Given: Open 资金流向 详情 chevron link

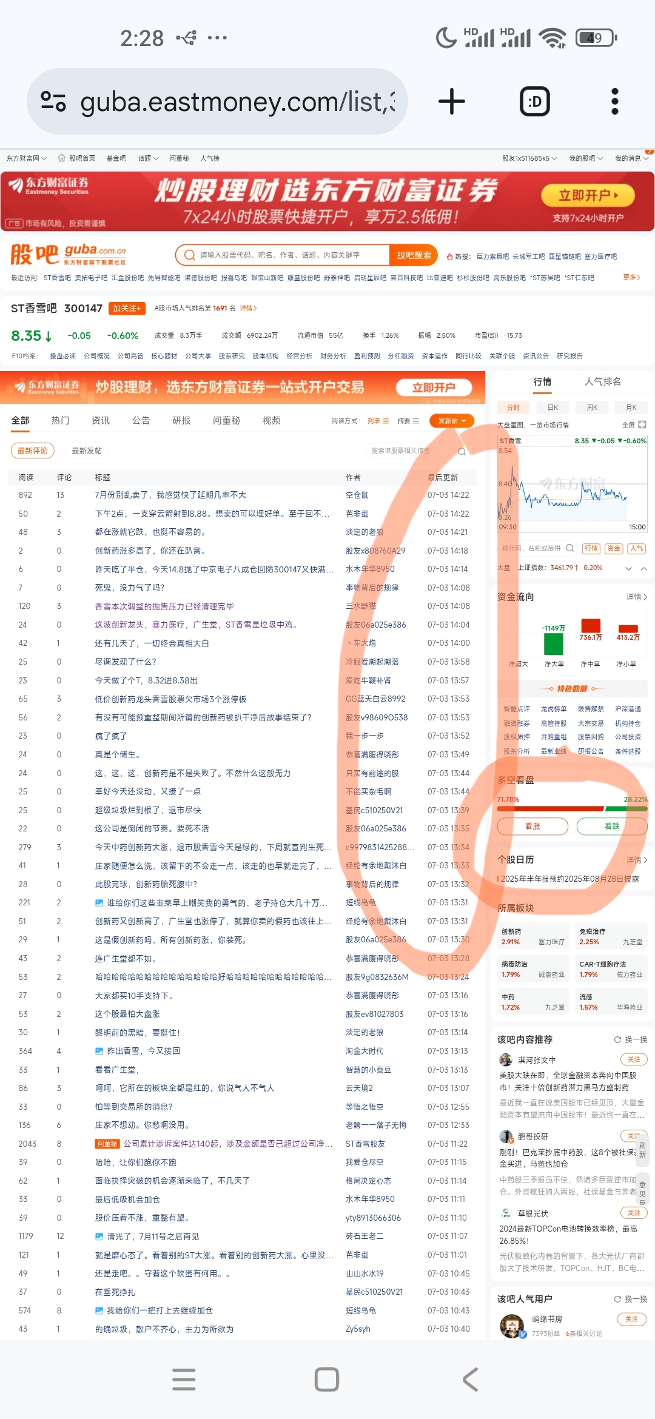Looking at the screenshot, I should (637, 597).
